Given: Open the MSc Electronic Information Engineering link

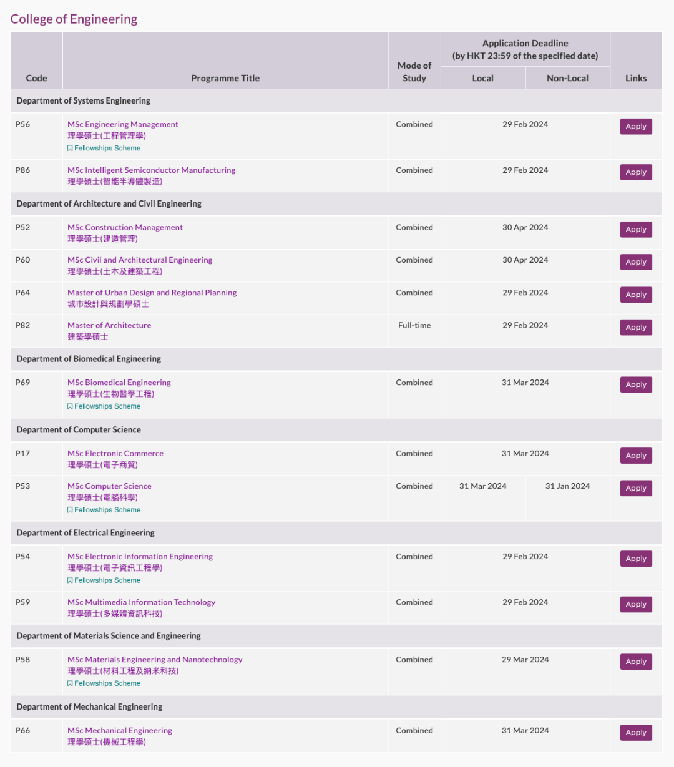Looking at the screenshot, I should point(140,557).
